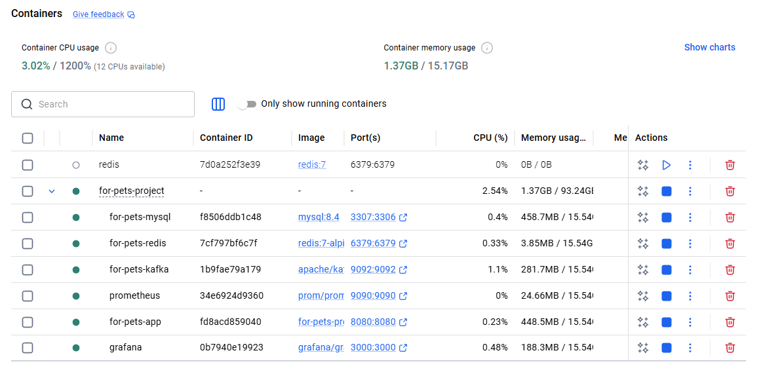Select the prometheus checkbox

point(28,296)
